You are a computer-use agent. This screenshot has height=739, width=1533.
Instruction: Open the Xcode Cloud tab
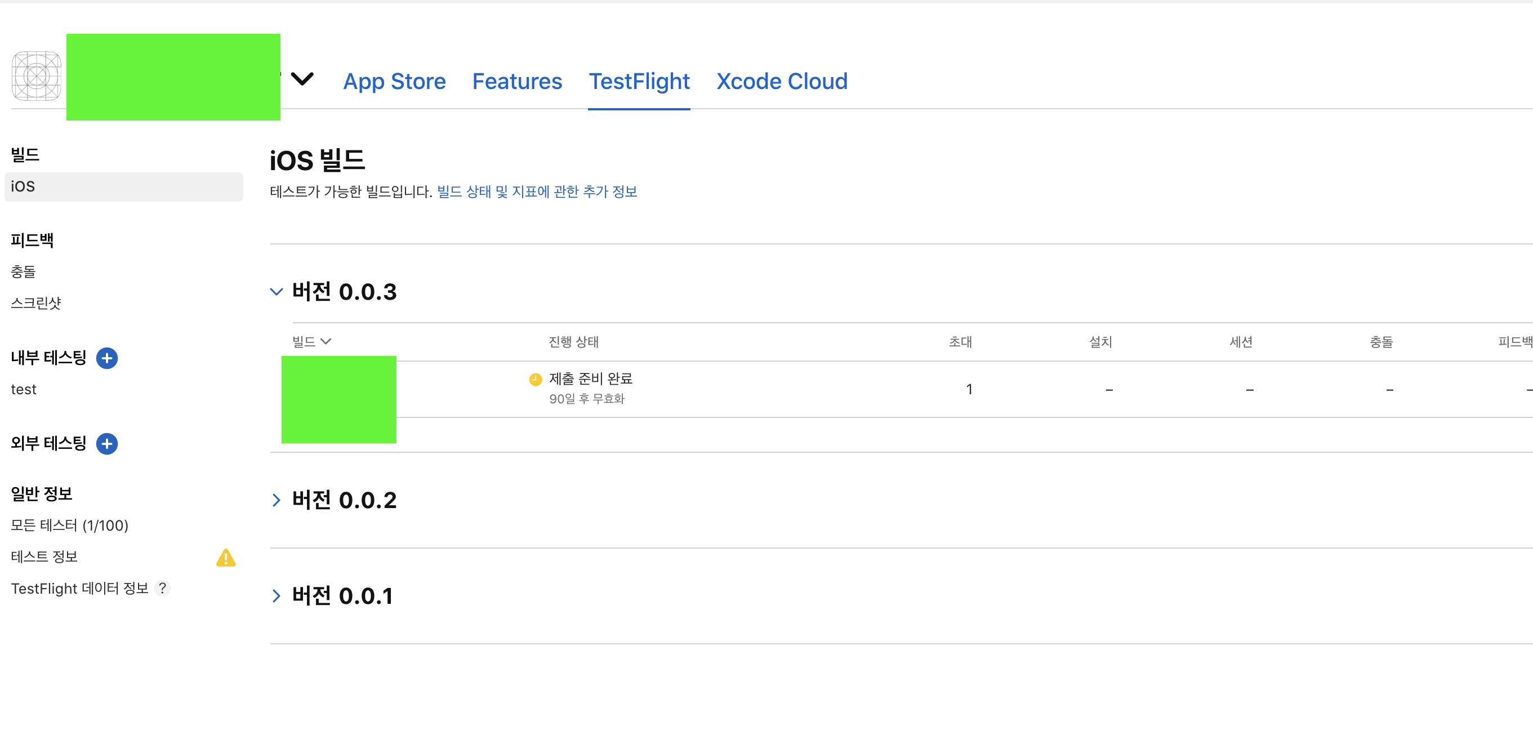pyautogui.click(x=781, y=82)
